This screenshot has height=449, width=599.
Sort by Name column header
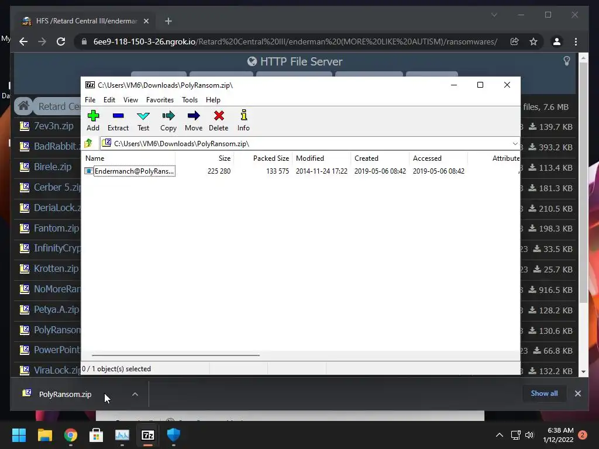pyautogui.click(x=129, y=158)
